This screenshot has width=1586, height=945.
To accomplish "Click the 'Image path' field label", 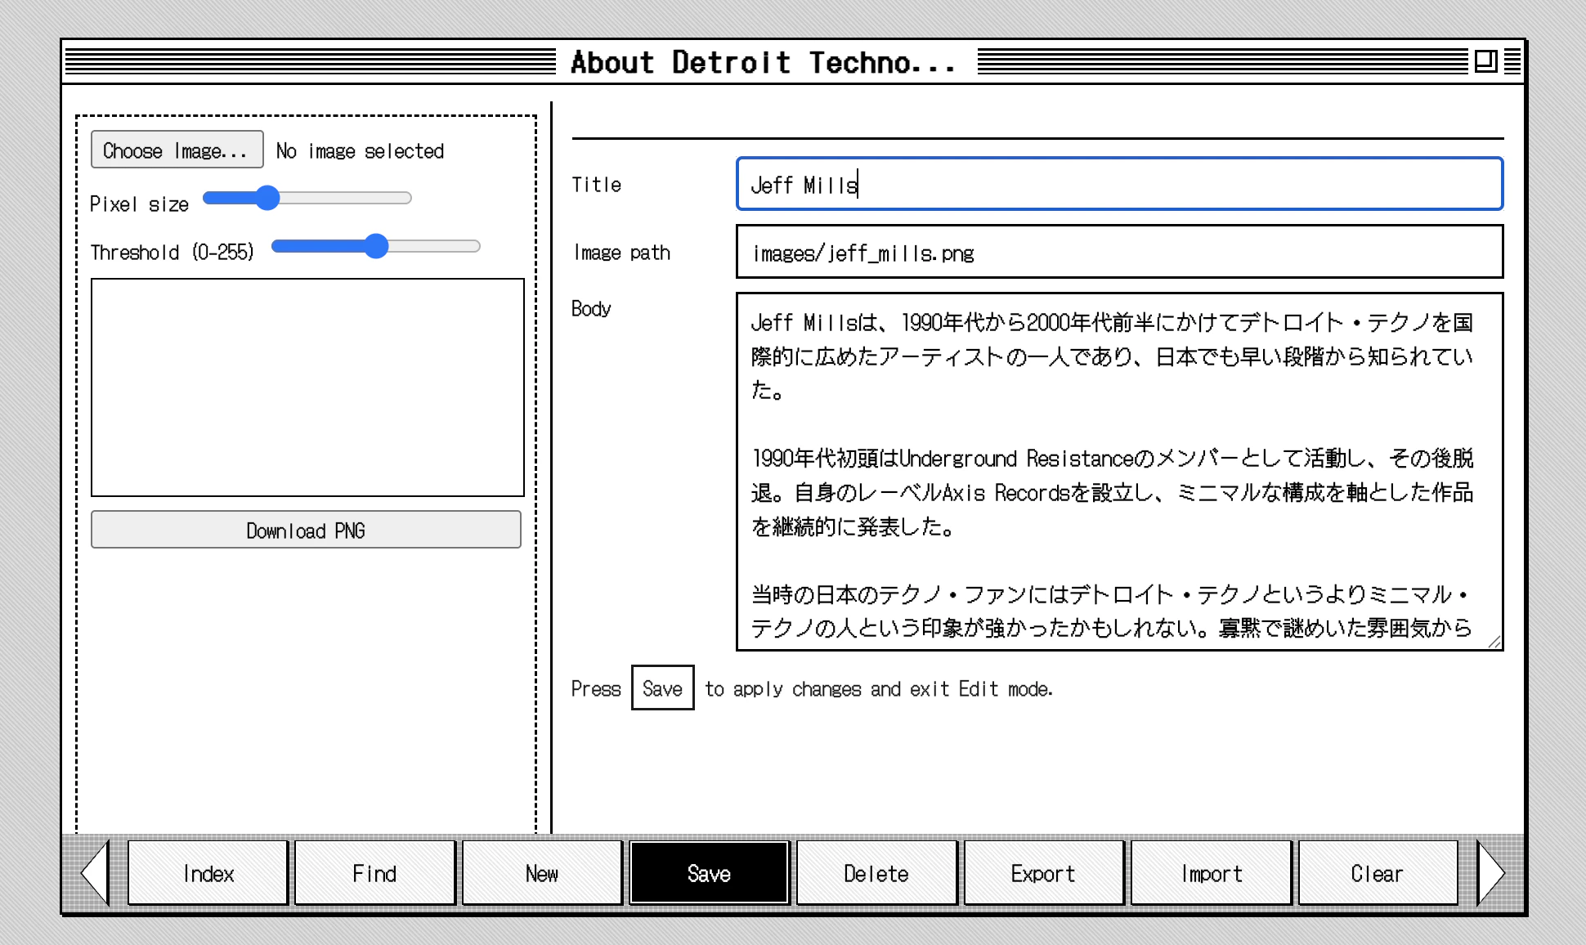I will point(621,253).
